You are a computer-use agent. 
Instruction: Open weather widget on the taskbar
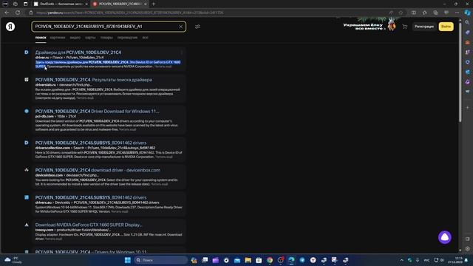point(13,260)
